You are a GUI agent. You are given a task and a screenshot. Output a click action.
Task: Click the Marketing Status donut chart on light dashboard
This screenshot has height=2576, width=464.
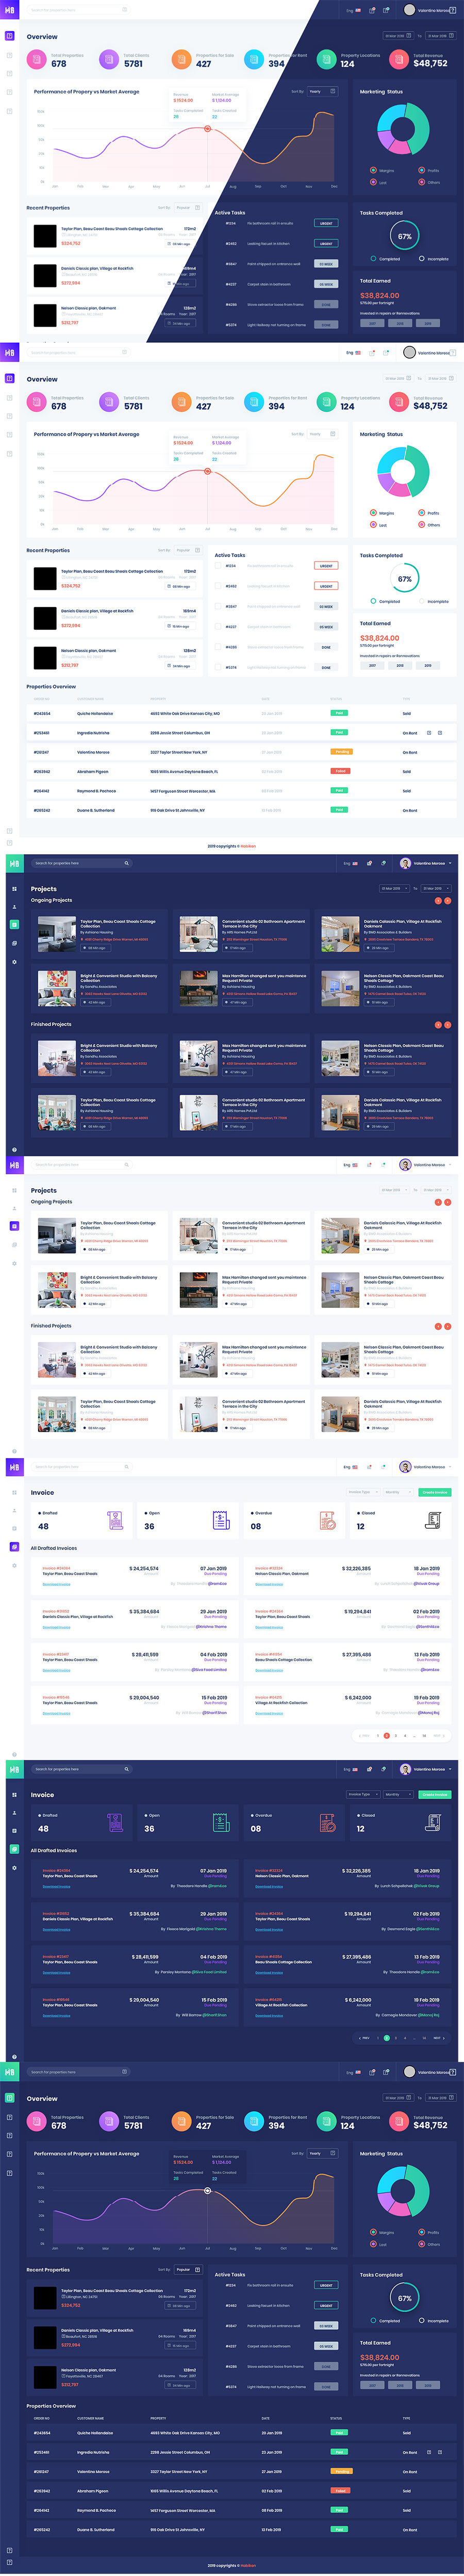tap(403, 471)
